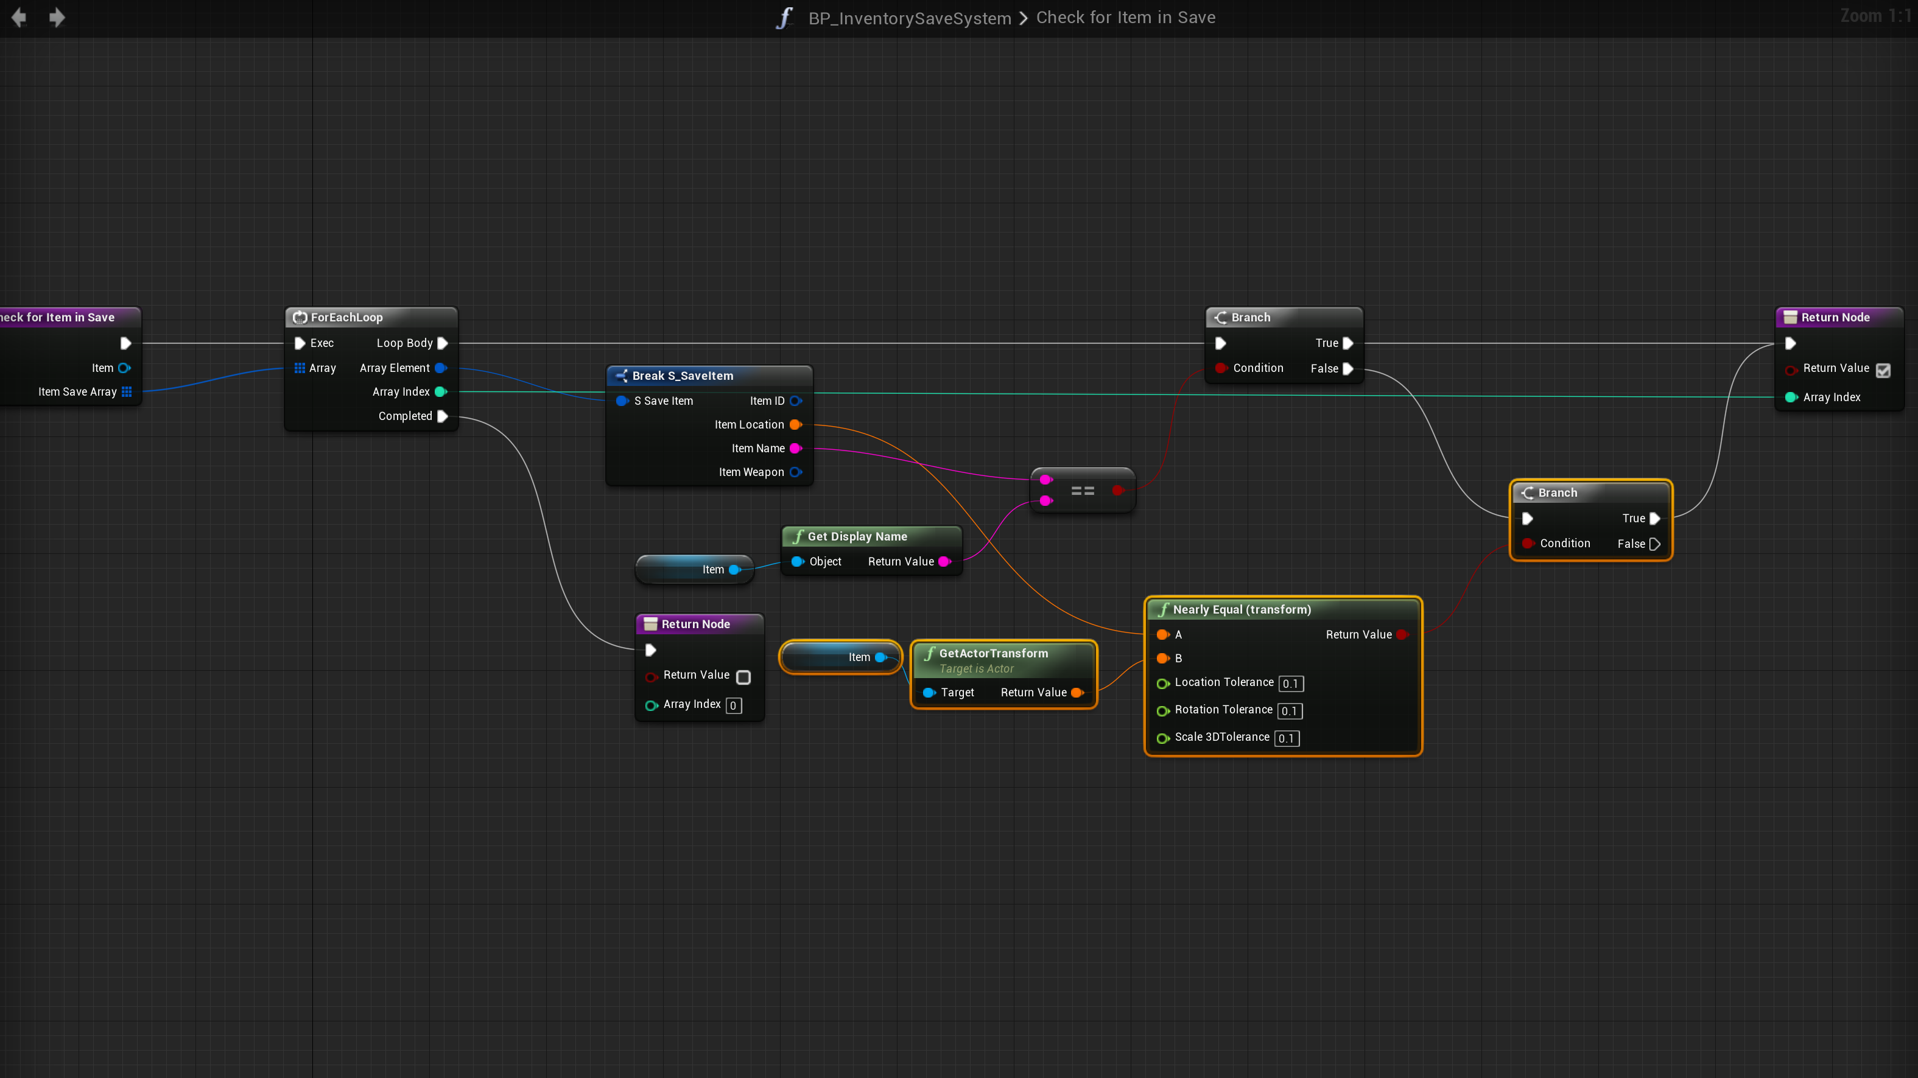Click the Nearly Equal (transform) function icon
The image size is (1918, 1078).
pos(1163,609)
